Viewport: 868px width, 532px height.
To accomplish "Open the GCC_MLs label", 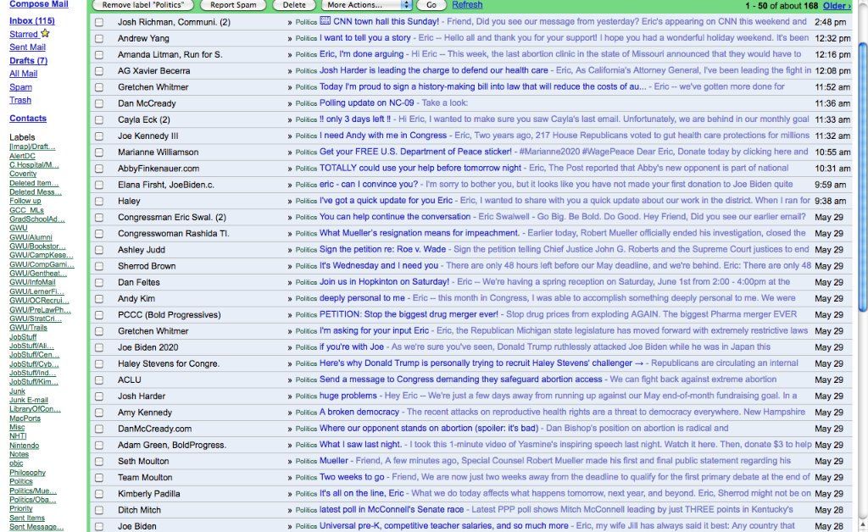I will pyautogui.click(x=26, y=210).
